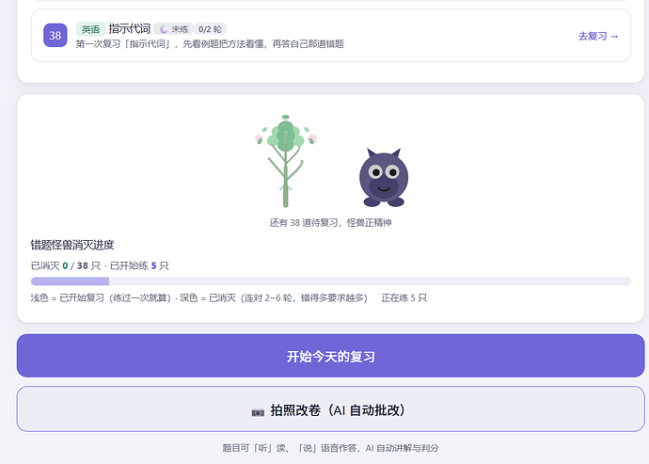Start review with 开始今天的复习 button
The width and height of the screenshot is (649, 464).
click(331, 356)
